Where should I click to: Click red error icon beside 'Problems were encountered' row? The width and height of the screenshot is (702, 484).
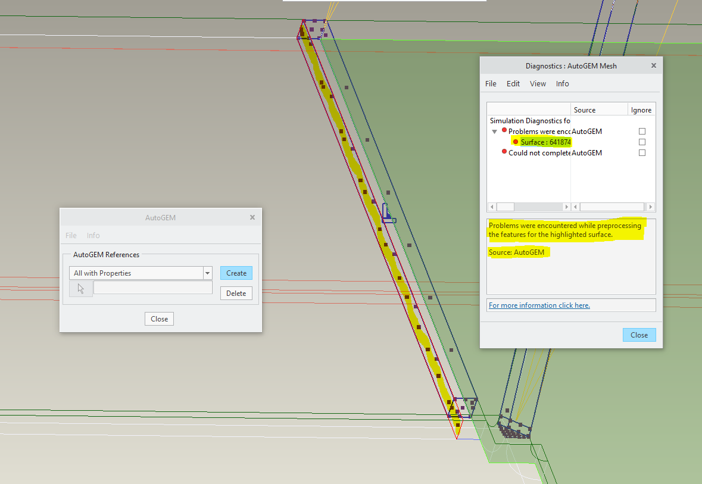point(504,130)
